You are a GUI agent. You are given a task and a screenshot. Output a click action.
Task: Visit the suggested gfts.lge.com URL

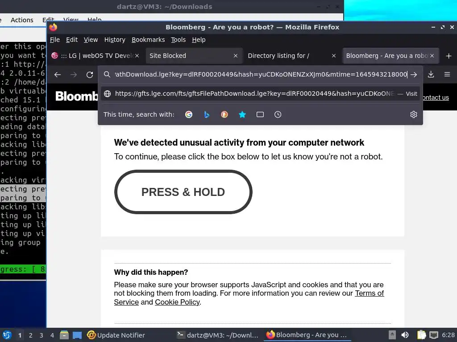[x=260, y=94]
